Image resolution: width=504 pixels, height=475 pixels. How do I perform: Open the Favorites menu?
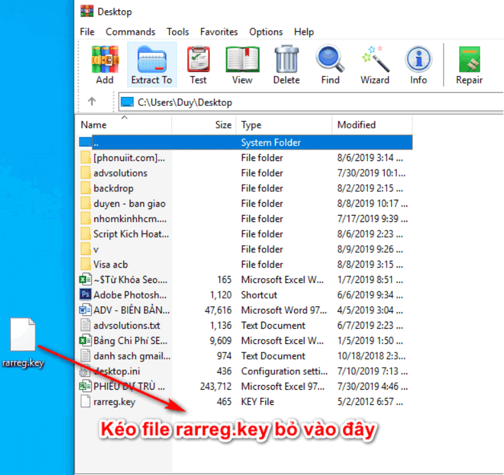click(x=219, y=31)
